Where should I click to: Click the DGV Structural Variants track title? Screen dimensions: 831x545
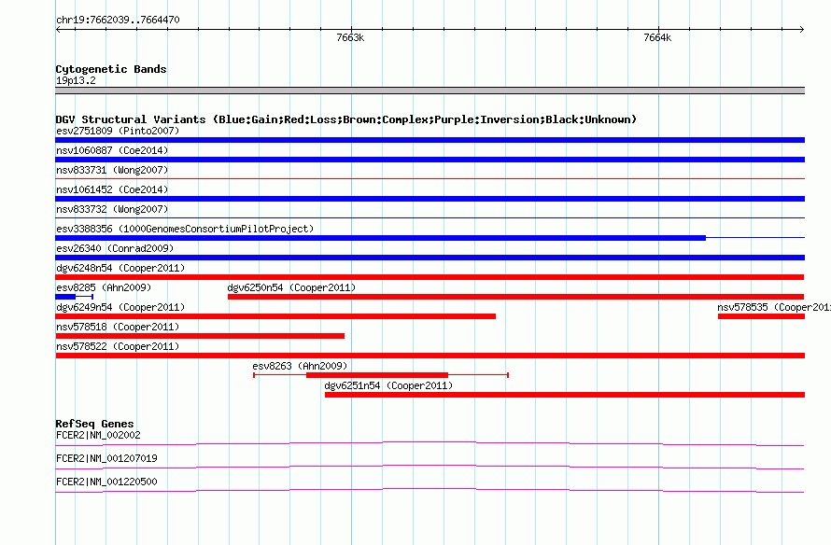[x=345, y=119]
